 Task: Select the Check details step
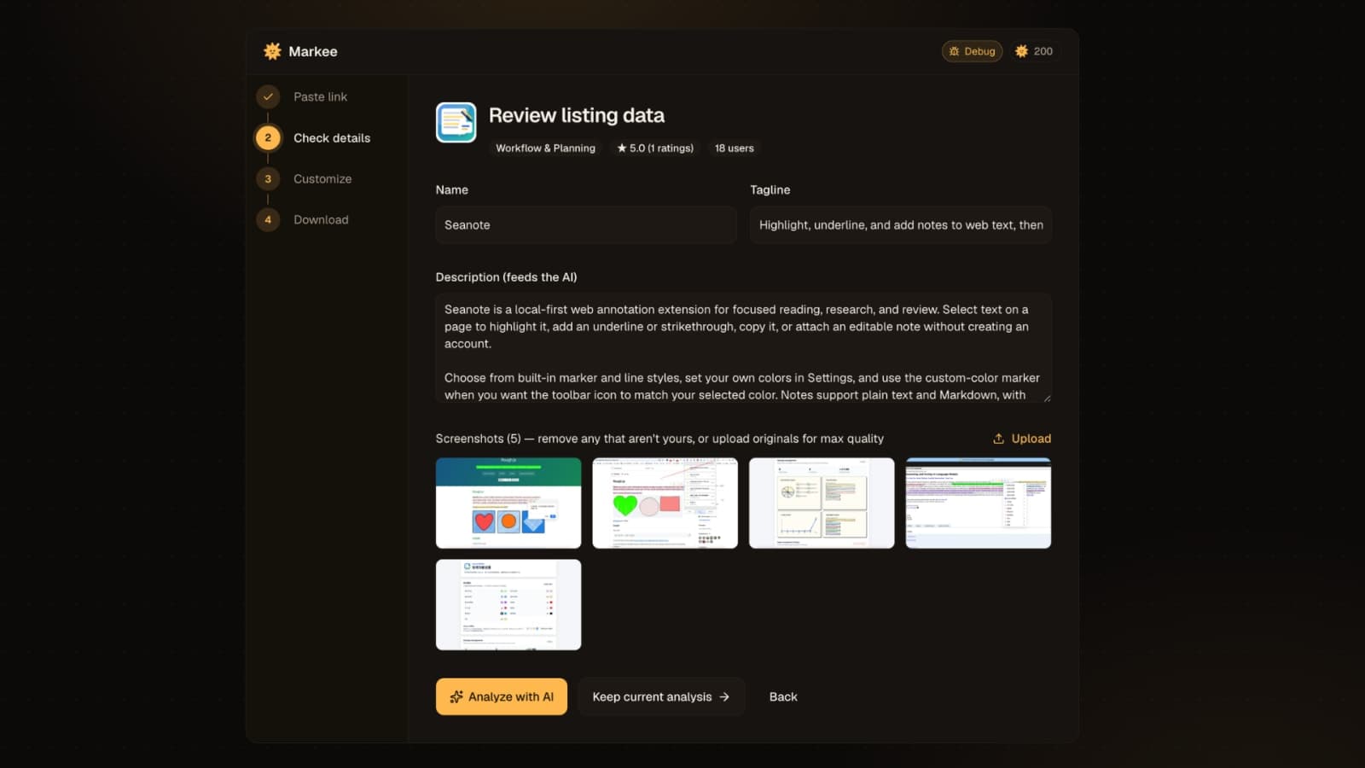(332, 137)
